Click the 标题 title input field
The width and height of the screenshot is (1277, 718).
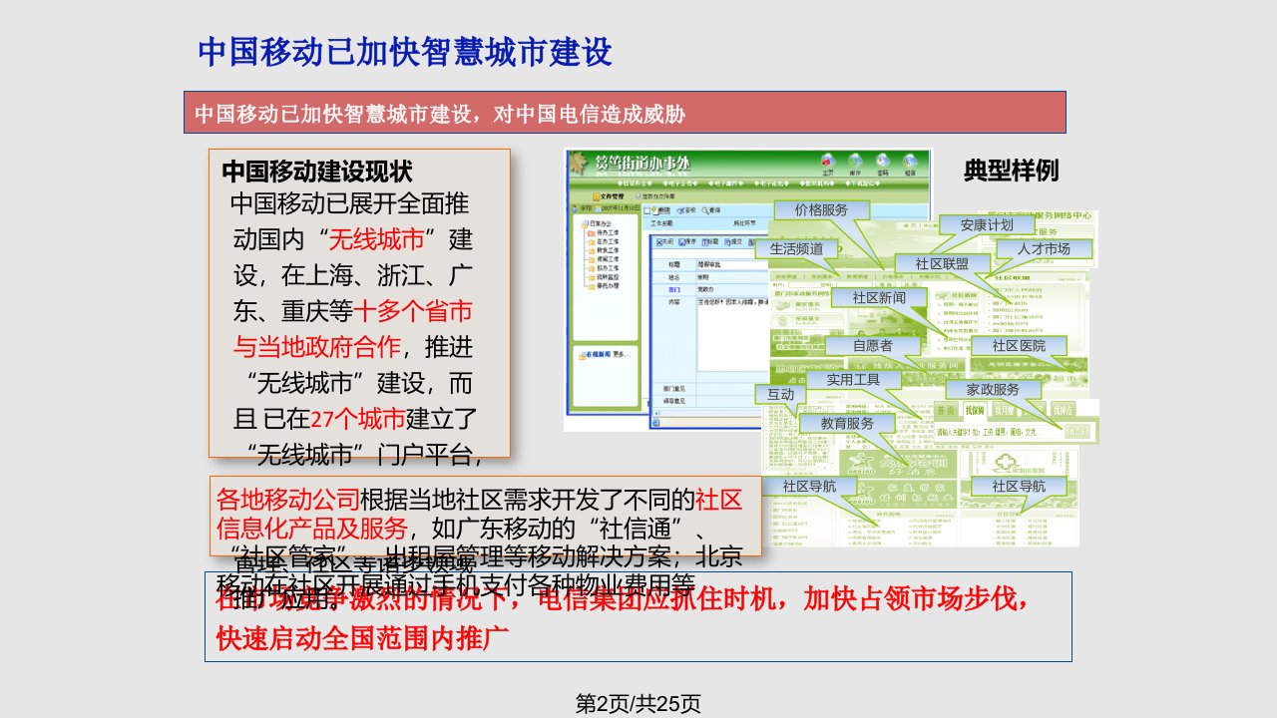click(731, 264)
